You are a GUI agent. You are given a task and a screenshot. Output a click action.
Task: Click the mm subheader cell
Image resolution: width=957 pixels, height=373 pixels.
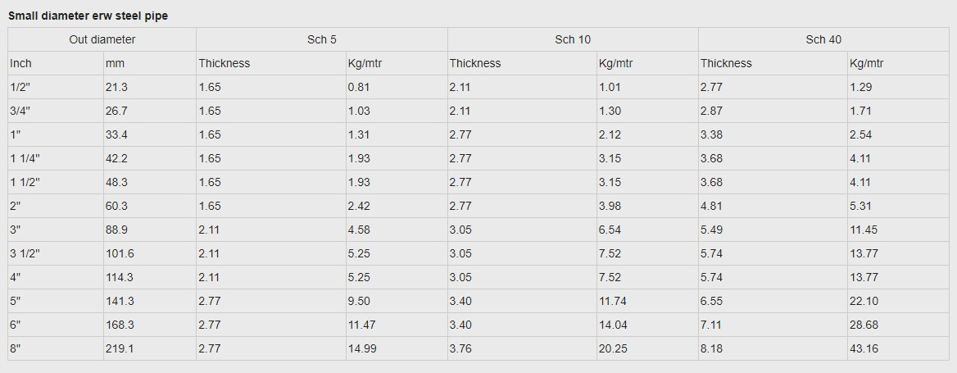(x=149, y=63)
